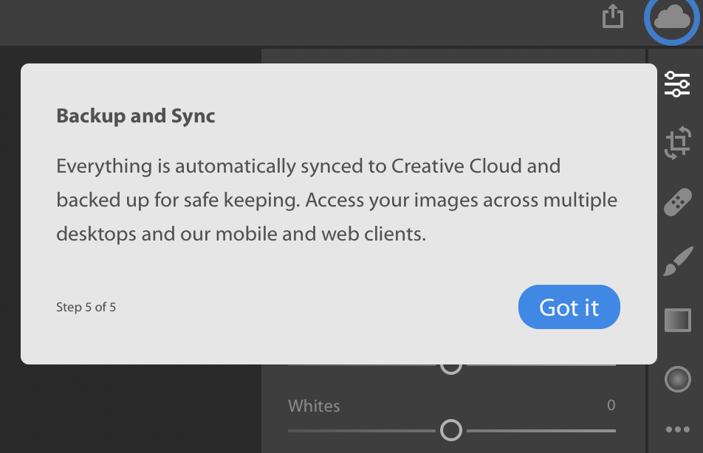Click the Whites slider handle
The height and width of the screenshot is (453, 703).
pyautogui.click(x=451, y=430)
